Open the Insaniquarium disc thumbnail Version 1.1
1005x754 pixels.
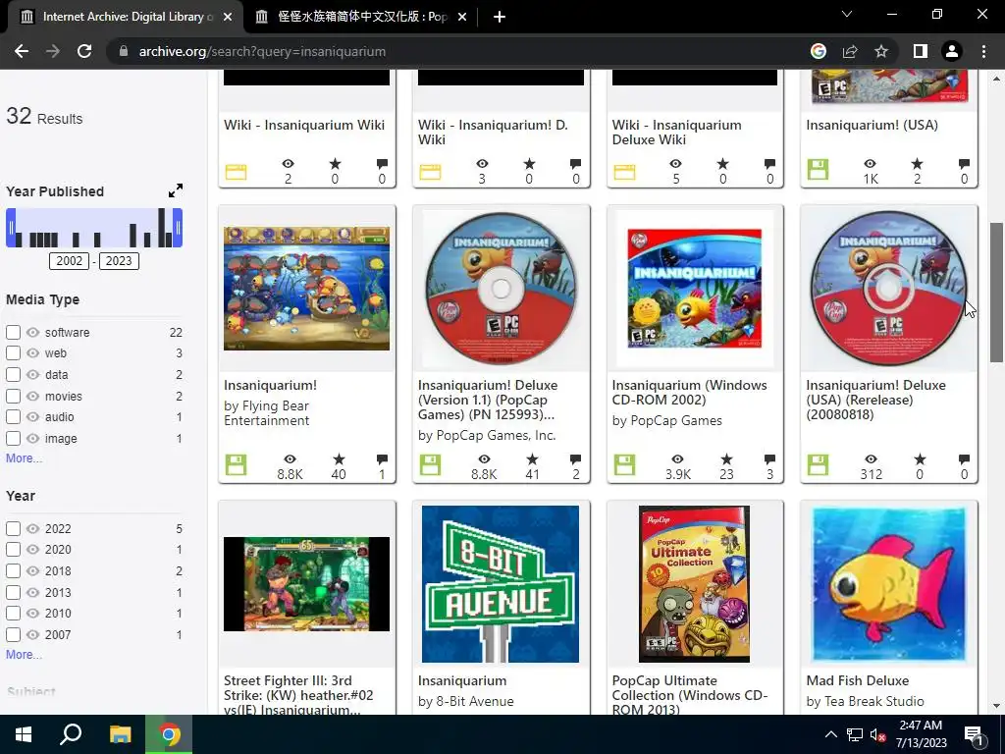(501, 289)
